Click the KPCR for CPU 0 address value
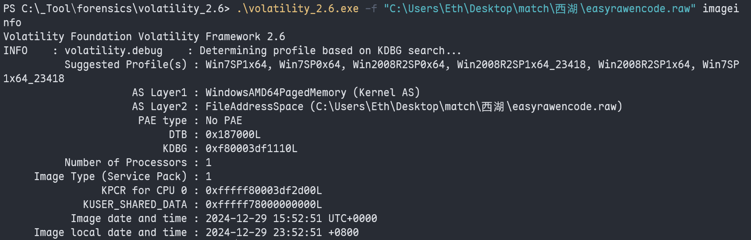The width and height of the screenshot is (751, 240). [x=264, y=191]
